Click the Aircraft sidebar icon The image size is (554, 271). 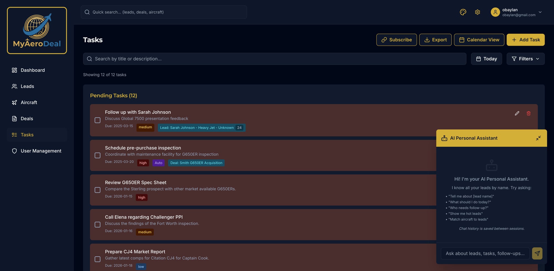click(14, 102)
